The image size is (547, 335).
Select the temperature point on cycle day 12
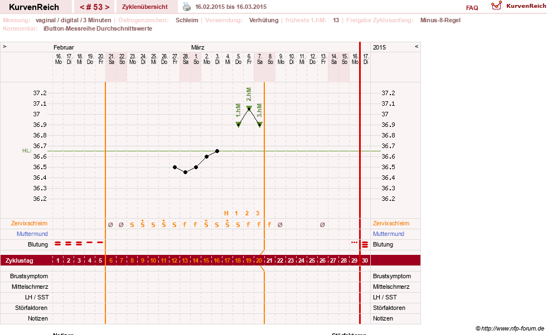(175, 167)
